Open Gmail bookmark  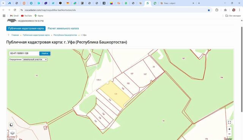coord(14,16)
